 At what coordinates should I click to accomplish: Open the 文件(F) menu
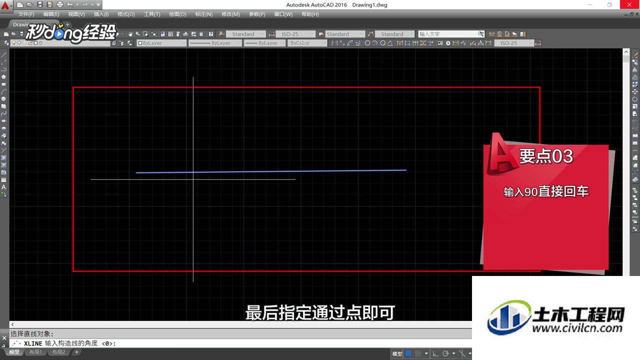(x=26, y=14)
